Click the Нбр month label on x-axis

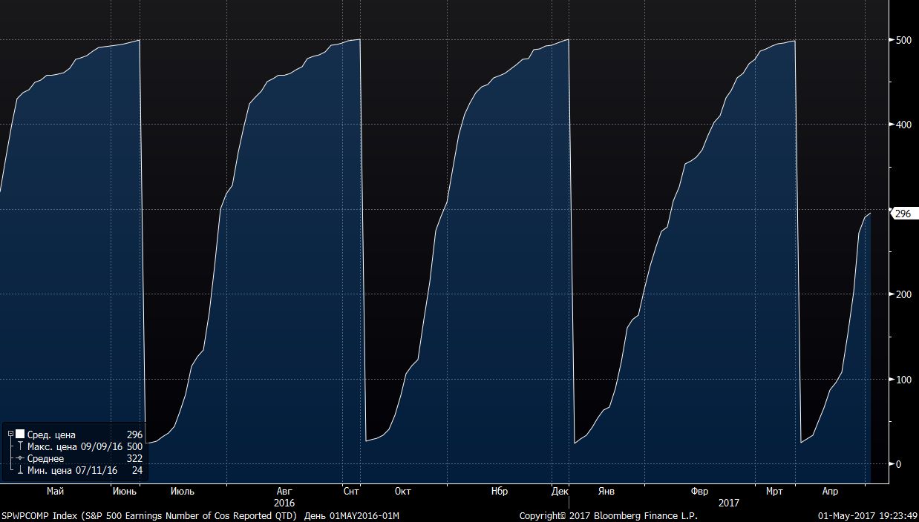pyautogui.click(x=500, y=491)
